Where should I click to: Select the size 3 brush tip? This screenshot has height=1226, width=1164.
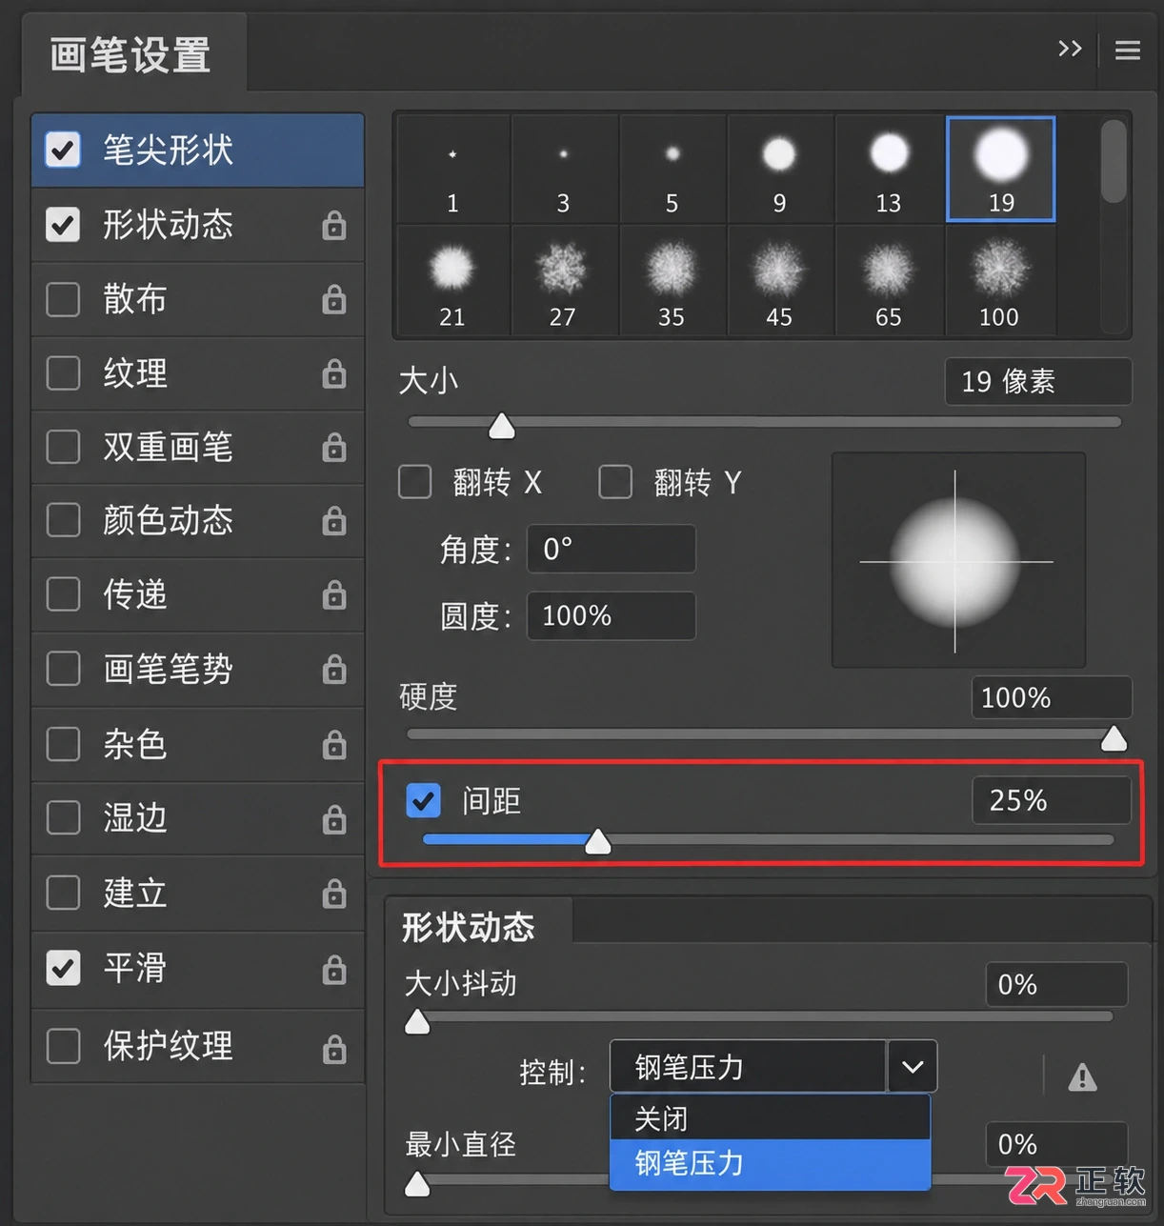point(564,169)
